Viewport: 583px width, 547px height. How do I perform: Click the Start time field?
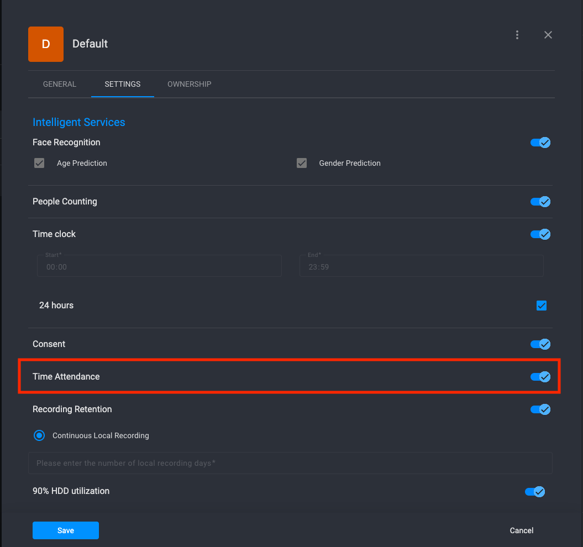(159, 266)
